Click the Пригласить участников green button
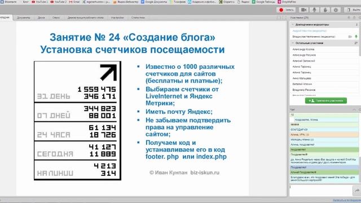Viewport: 361px width, 203px height. pos(326,100)
